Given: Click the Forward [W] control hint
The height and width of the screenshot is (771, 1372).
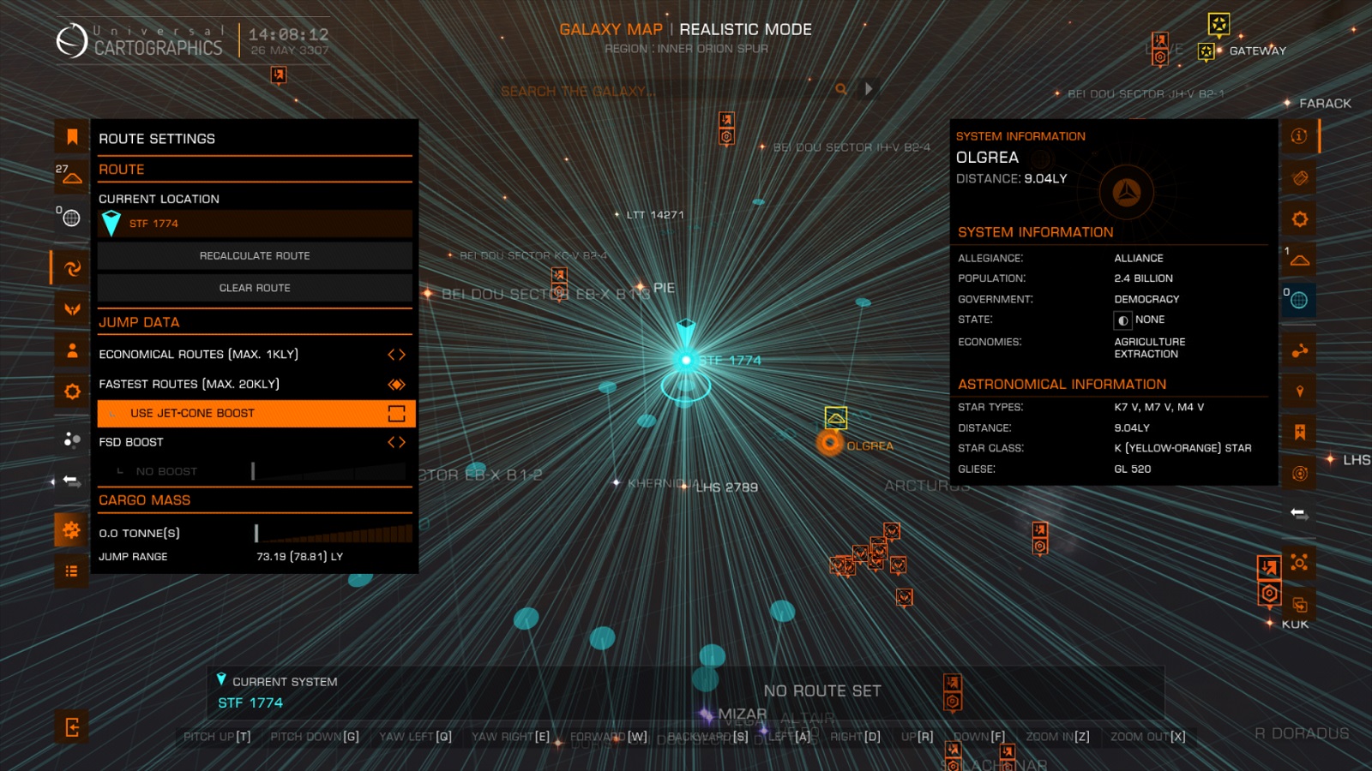Looking at the screenshot, I should pyautogui.click(x=609, y=737).
